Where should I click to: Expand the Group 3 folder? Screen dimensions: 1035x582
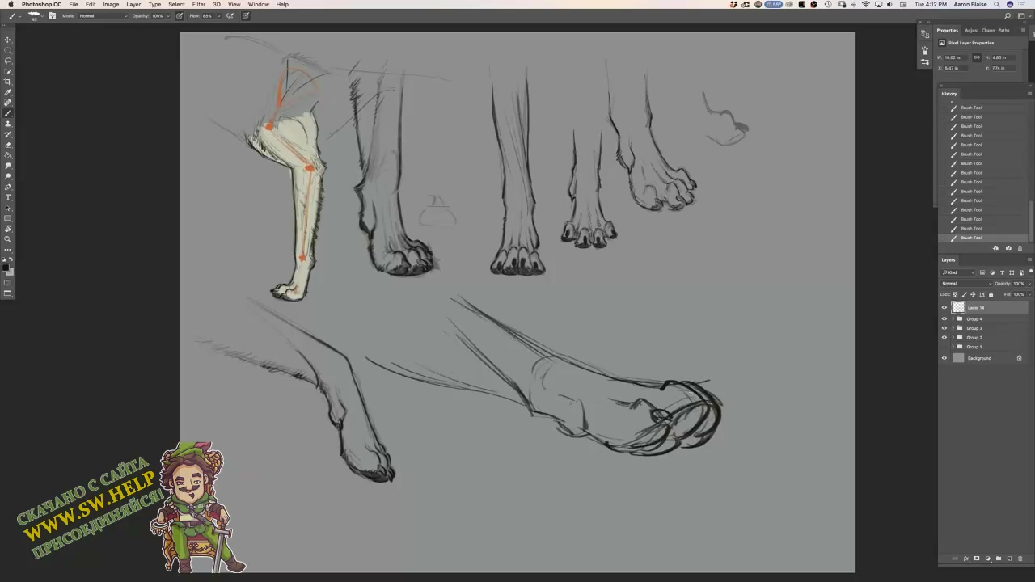click(953, 328)
